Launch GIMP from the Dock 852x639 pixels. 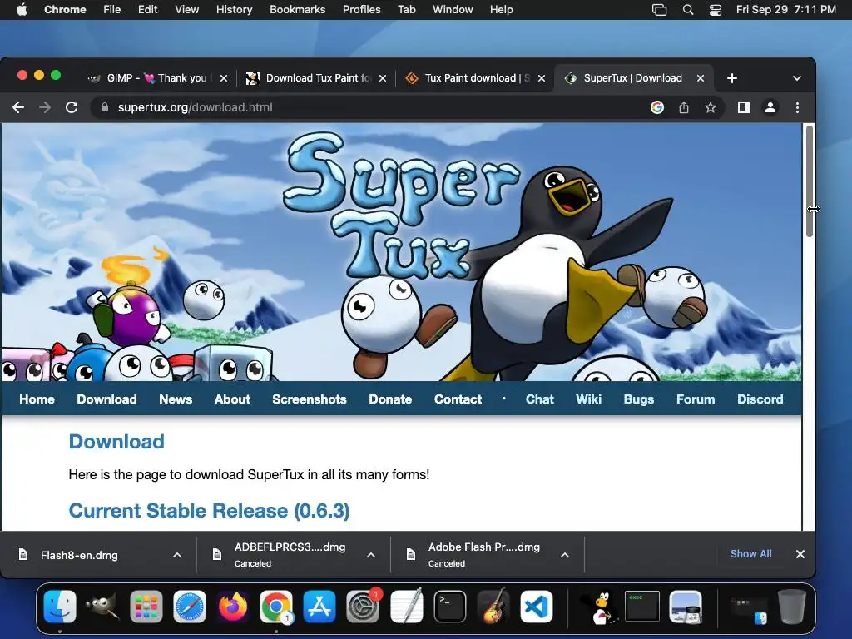(102, 607)
